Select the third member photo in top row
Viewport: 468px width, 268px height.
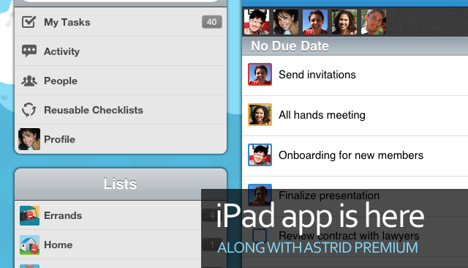point(315,22)
